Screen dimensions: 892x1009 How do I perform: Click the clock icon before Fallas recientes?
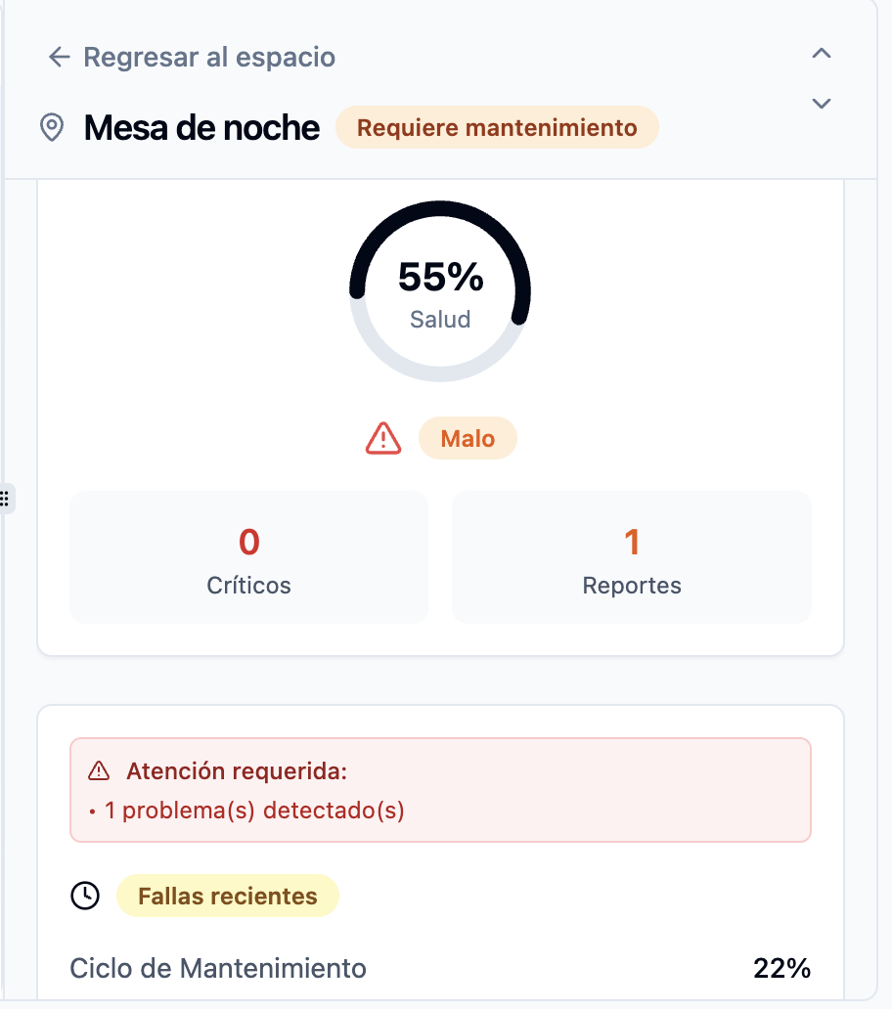coord(85,895)
